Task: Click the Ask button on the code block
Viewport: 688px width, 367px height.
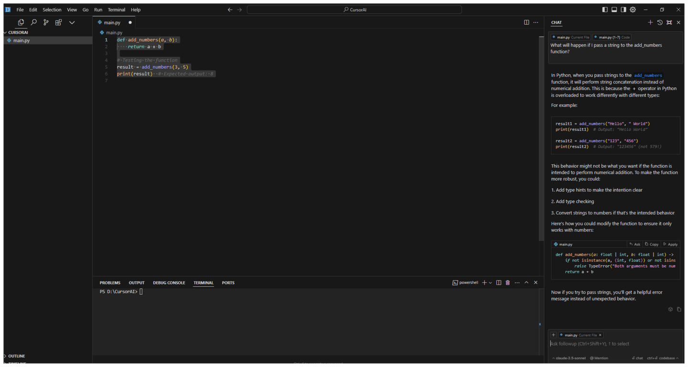Action: coord(634,244)
